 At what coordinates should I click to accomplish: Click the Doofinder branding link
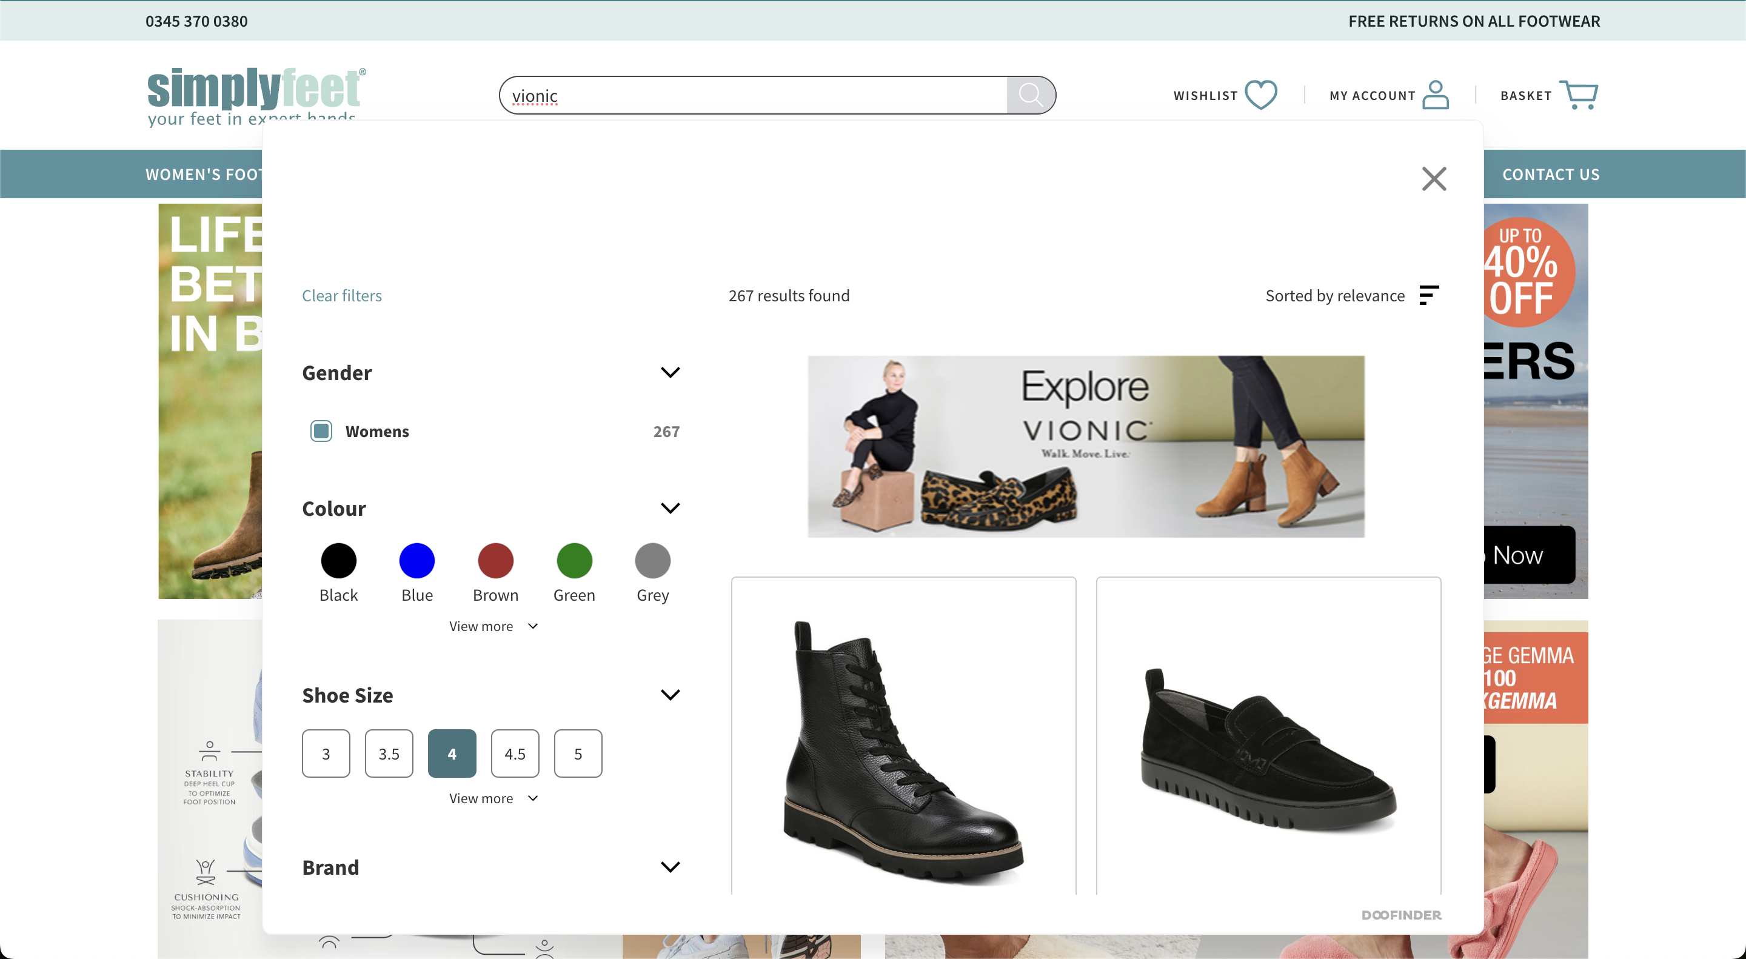click(1401, 915)
